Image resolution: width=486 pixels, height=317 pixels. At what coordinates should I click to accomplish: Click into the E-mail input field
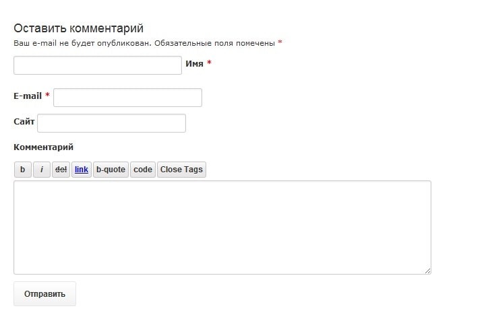[127, 98]
